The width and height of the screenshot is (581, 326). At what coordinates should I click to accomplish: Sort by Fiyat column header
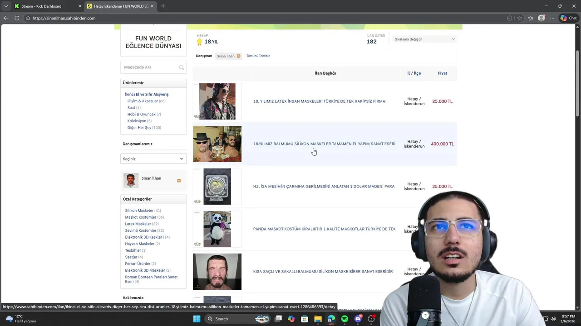click(442, 73)
